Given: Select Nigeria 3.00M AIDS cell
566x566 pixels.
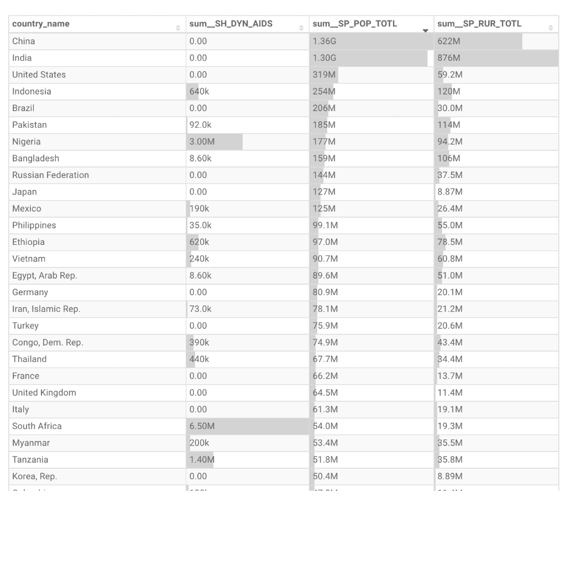Looking at the screenshot, I should [248, 142].
